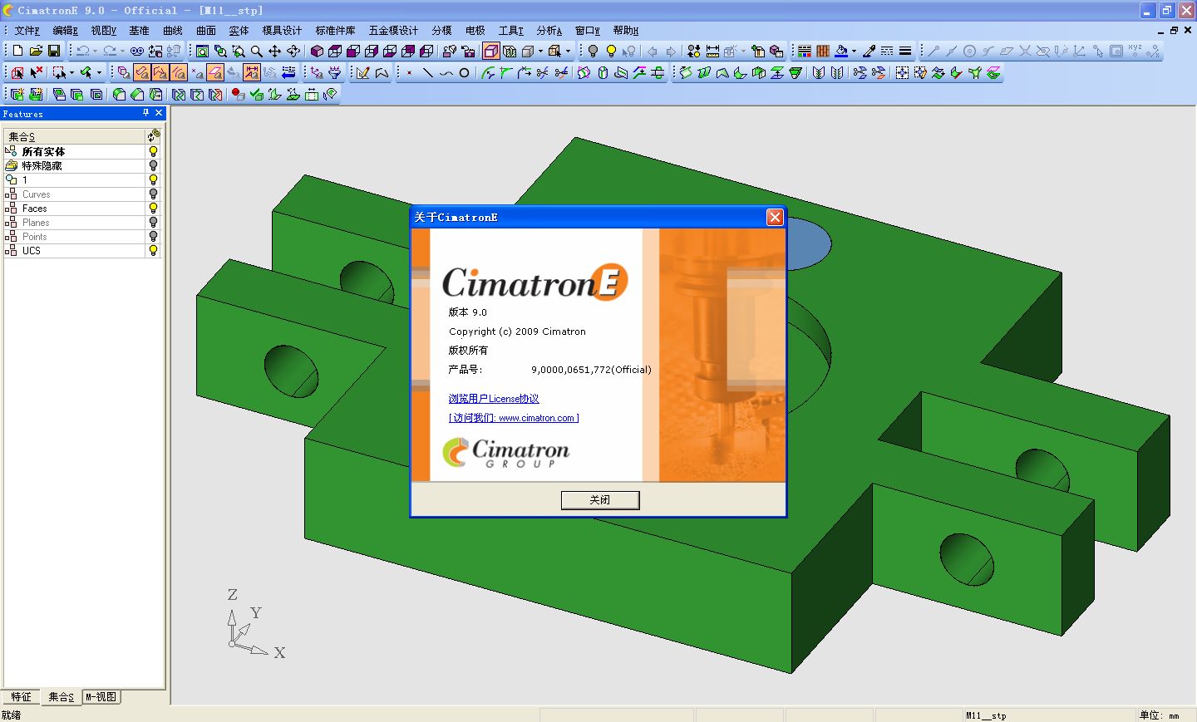Show the Points set via its bulb

pyautogui.click(x=153, y=236)
